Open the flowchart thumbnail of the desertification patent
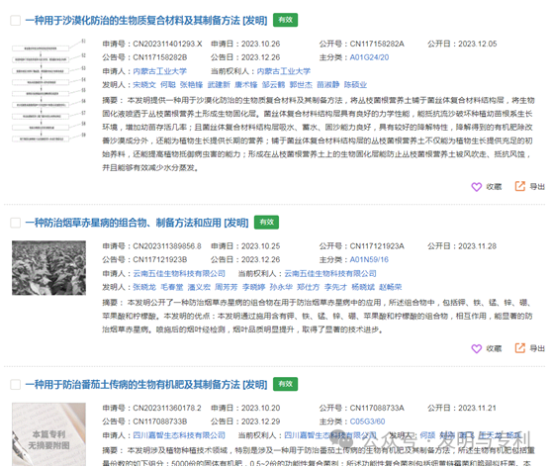The width and height of the screenshot is (552, 468). (48, 90)
